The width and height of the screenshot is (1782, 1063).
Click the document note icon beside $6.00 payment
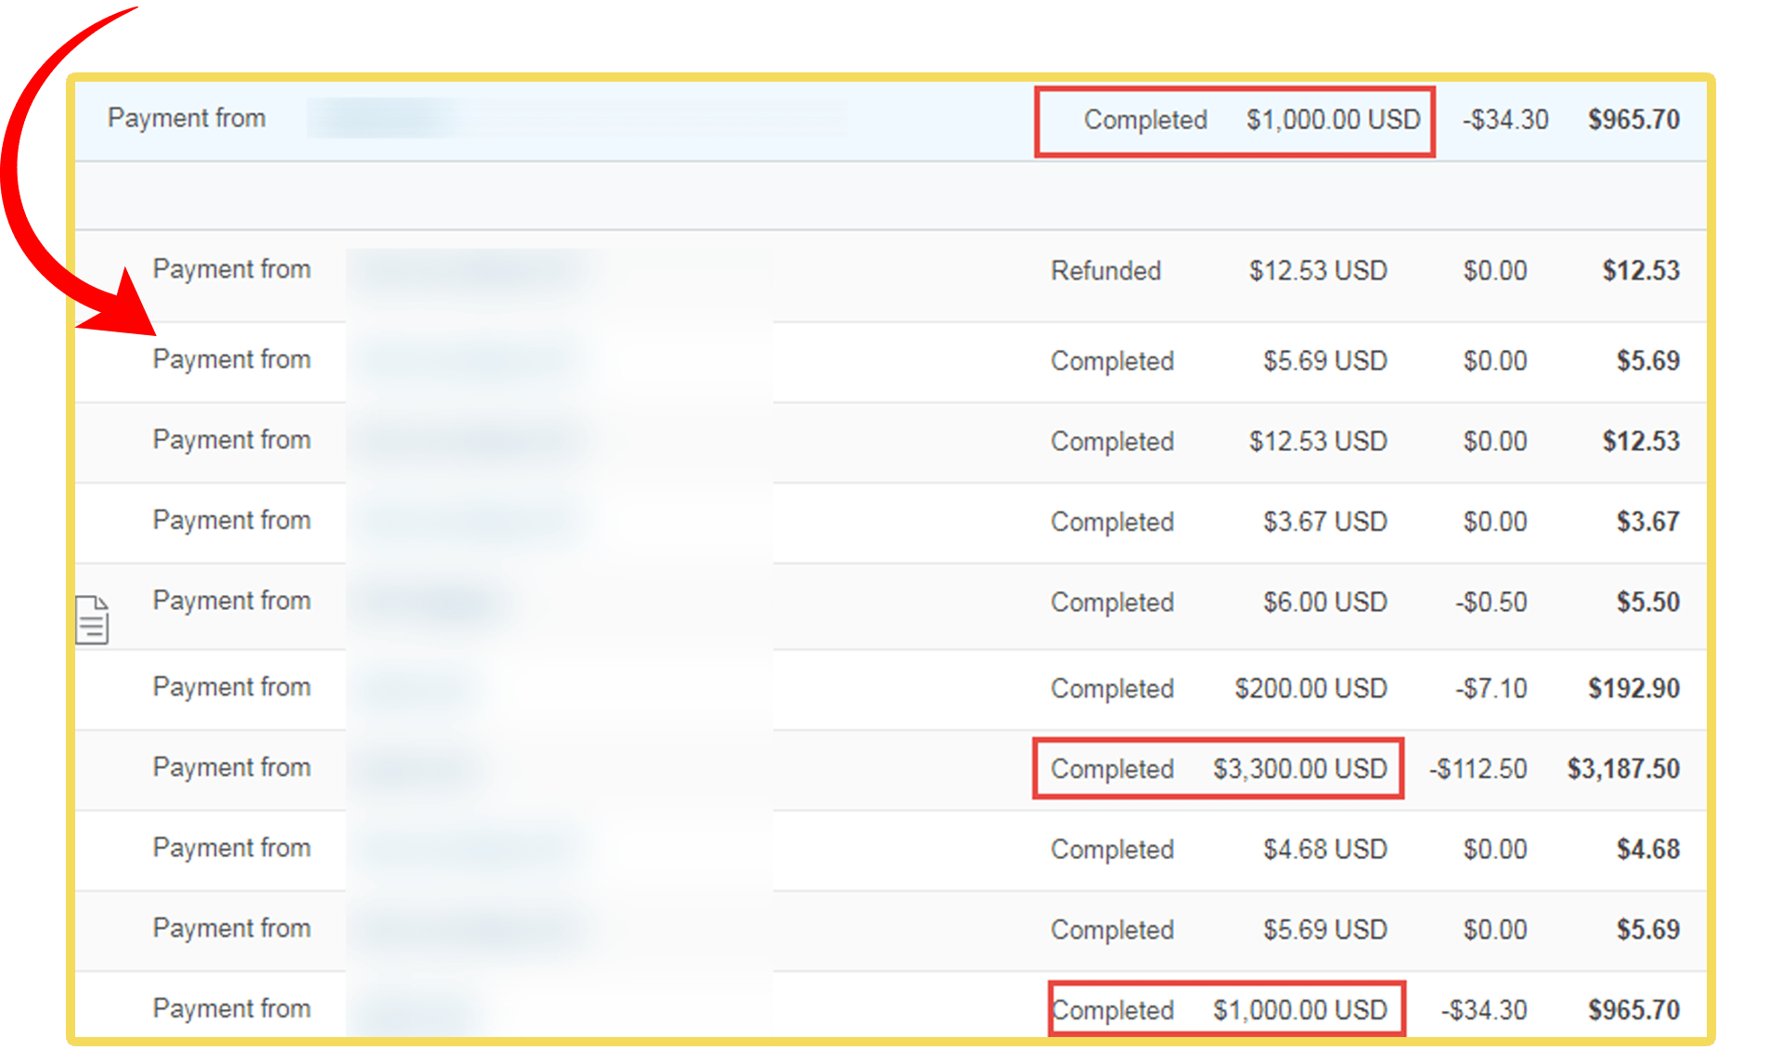(92, 619)
